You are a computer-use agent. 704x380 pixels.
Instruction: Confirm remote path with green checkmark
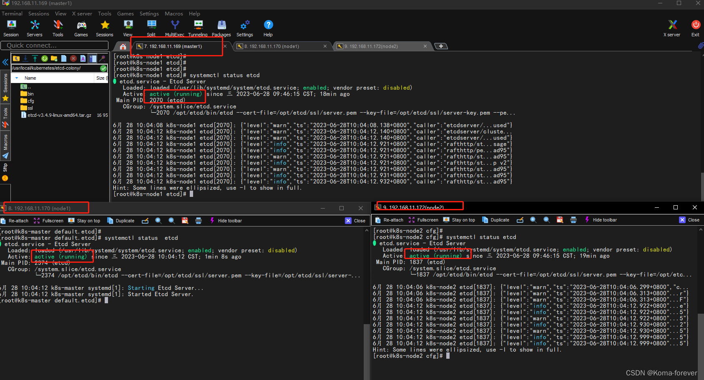pos(103,68)
